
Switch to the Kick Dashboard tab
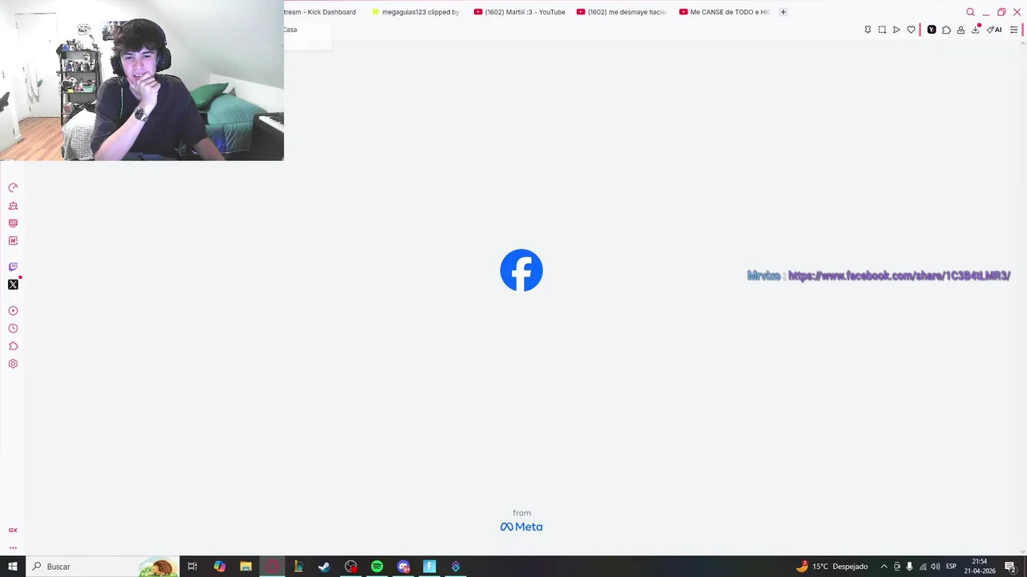click(x=319, y=12)
